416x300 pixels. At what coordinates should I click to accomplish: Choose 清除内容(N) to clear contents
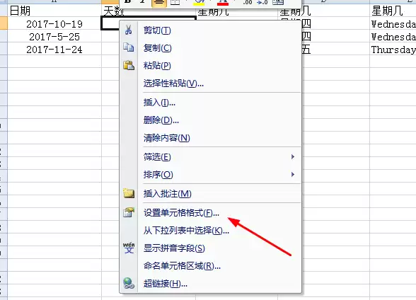167,138
